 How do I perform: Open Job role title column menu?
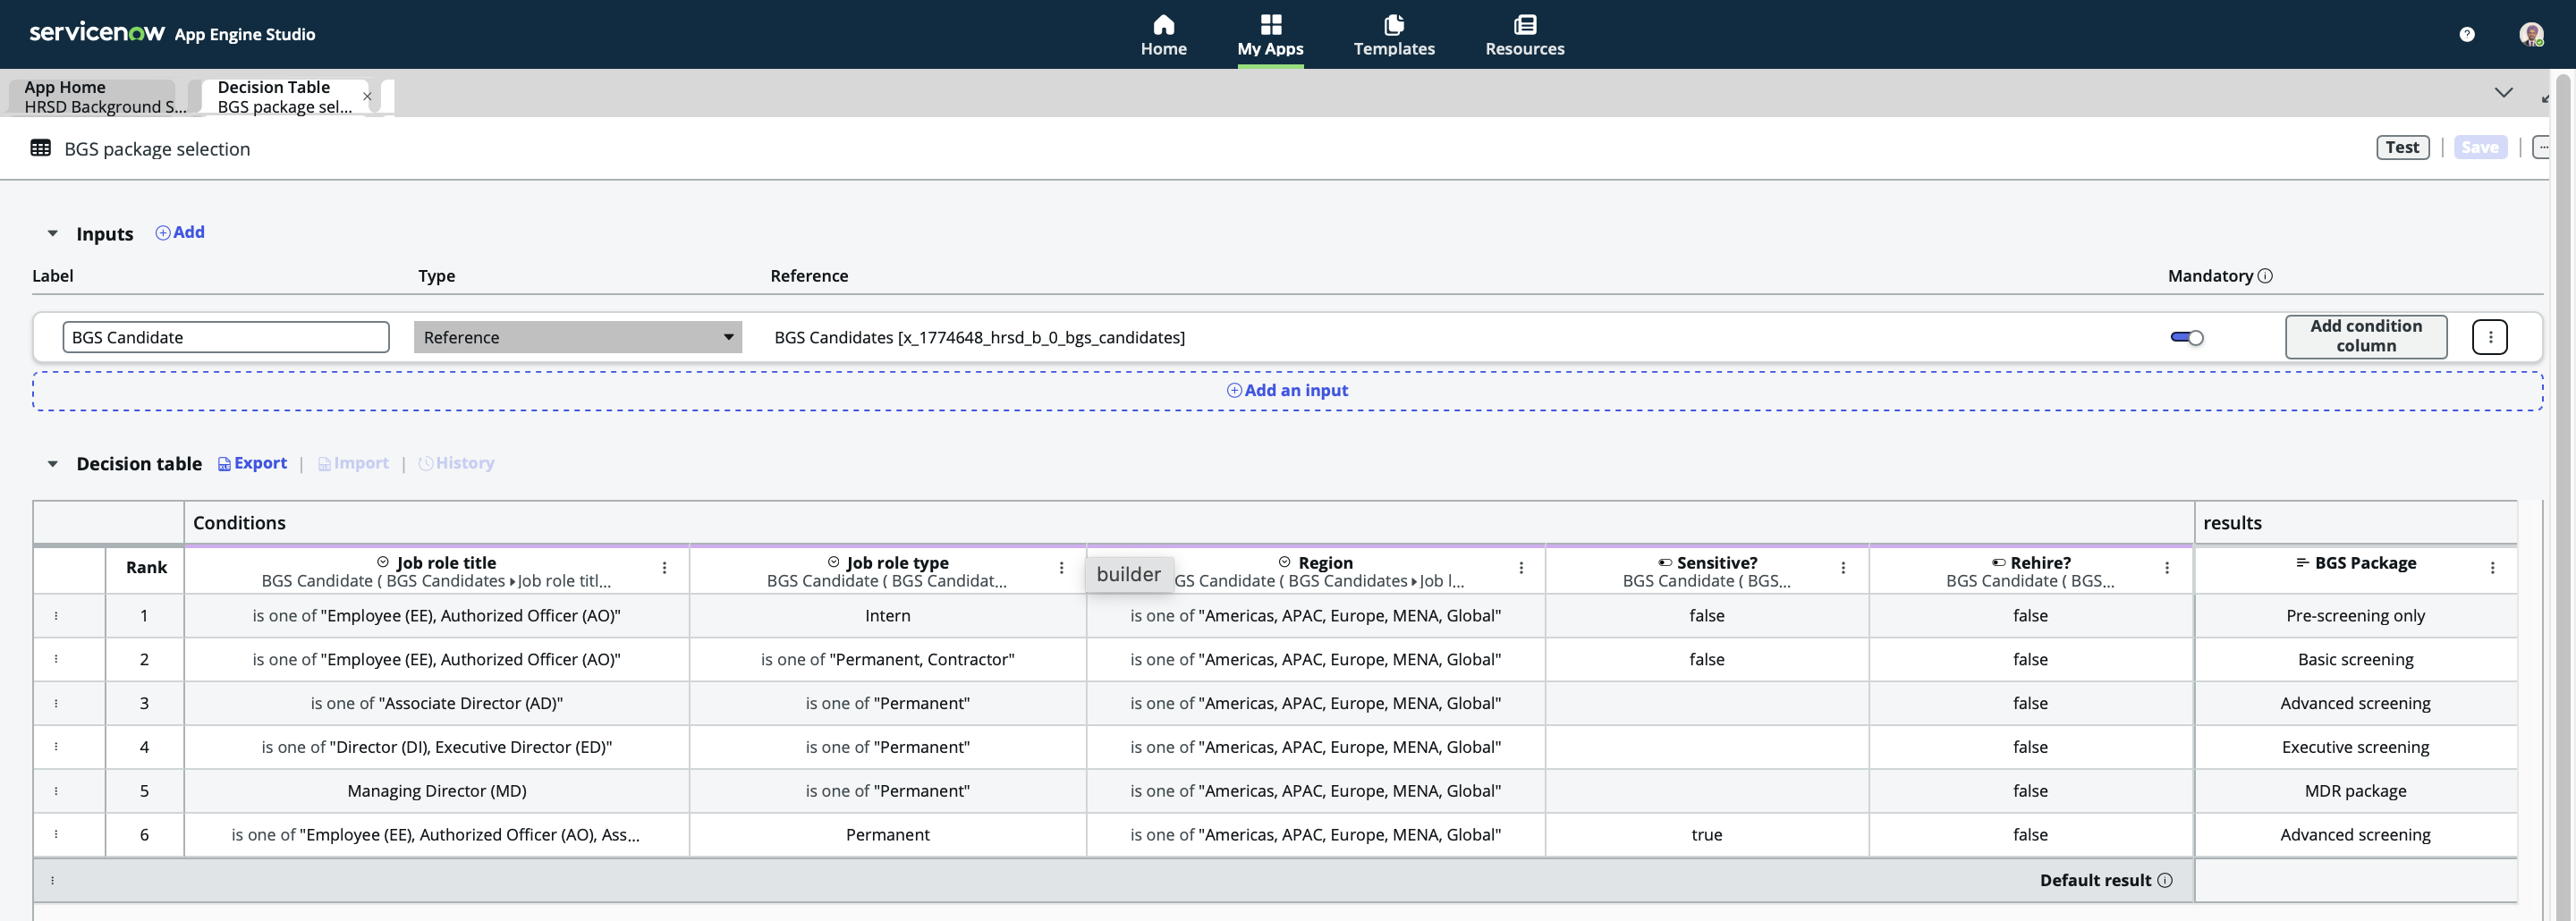664,568
